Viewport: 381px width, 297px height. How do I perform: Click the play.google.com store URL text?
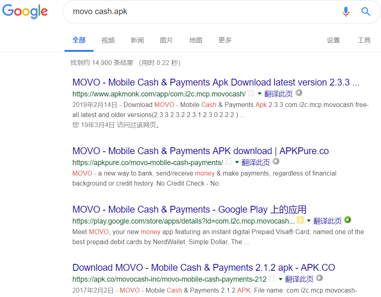pos(183,221)
